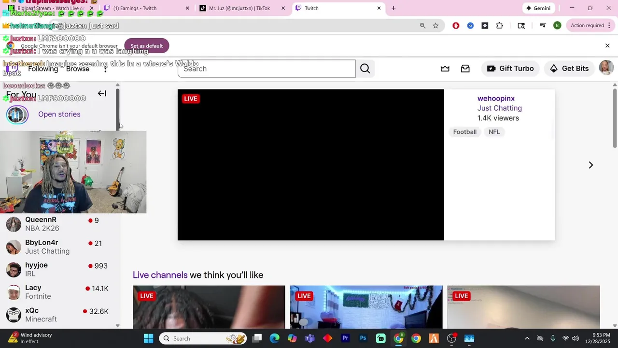This screenshot has width=618, height=348.
Task: Open the new tab plus button
Action: [x=393, y=8]
